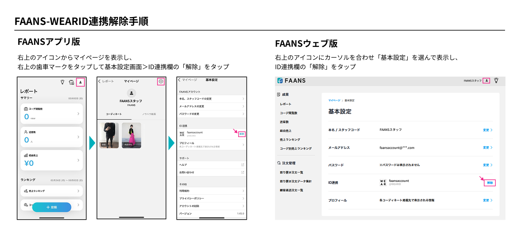Click 変更 for メールアドレス

(488, 147)
